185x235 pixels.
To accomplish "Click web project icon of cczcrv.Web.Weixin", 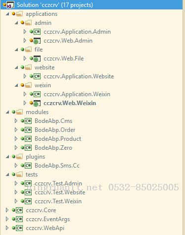I will [37, 103].
